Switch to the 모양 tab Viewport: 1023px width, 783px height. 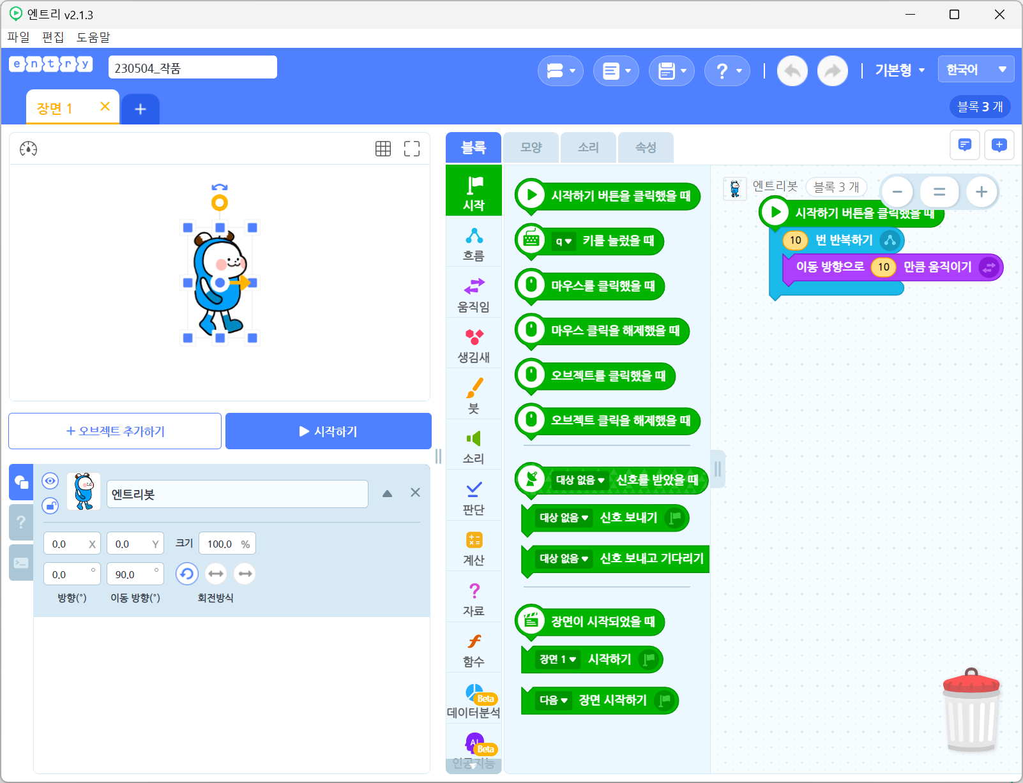point(531,147)
